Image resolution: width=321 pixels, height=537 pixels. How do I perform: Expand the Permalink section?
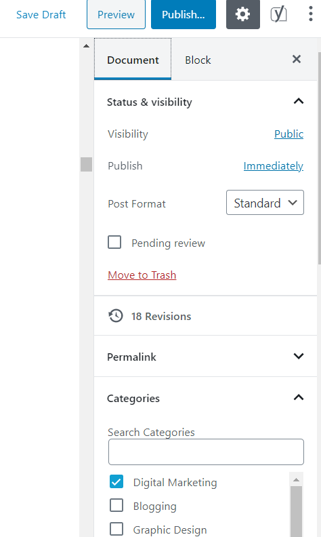point(205,357)
